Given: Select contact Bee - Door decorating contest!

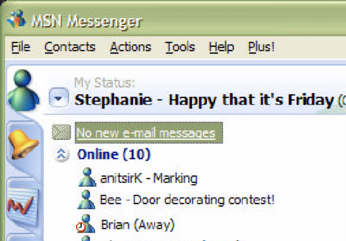Looking at the screenshot, I should [187, 200].
